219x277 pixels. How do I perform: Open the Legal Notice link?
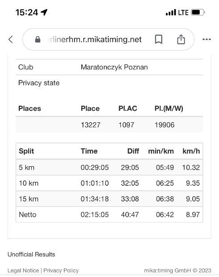[x=23, y=270]
